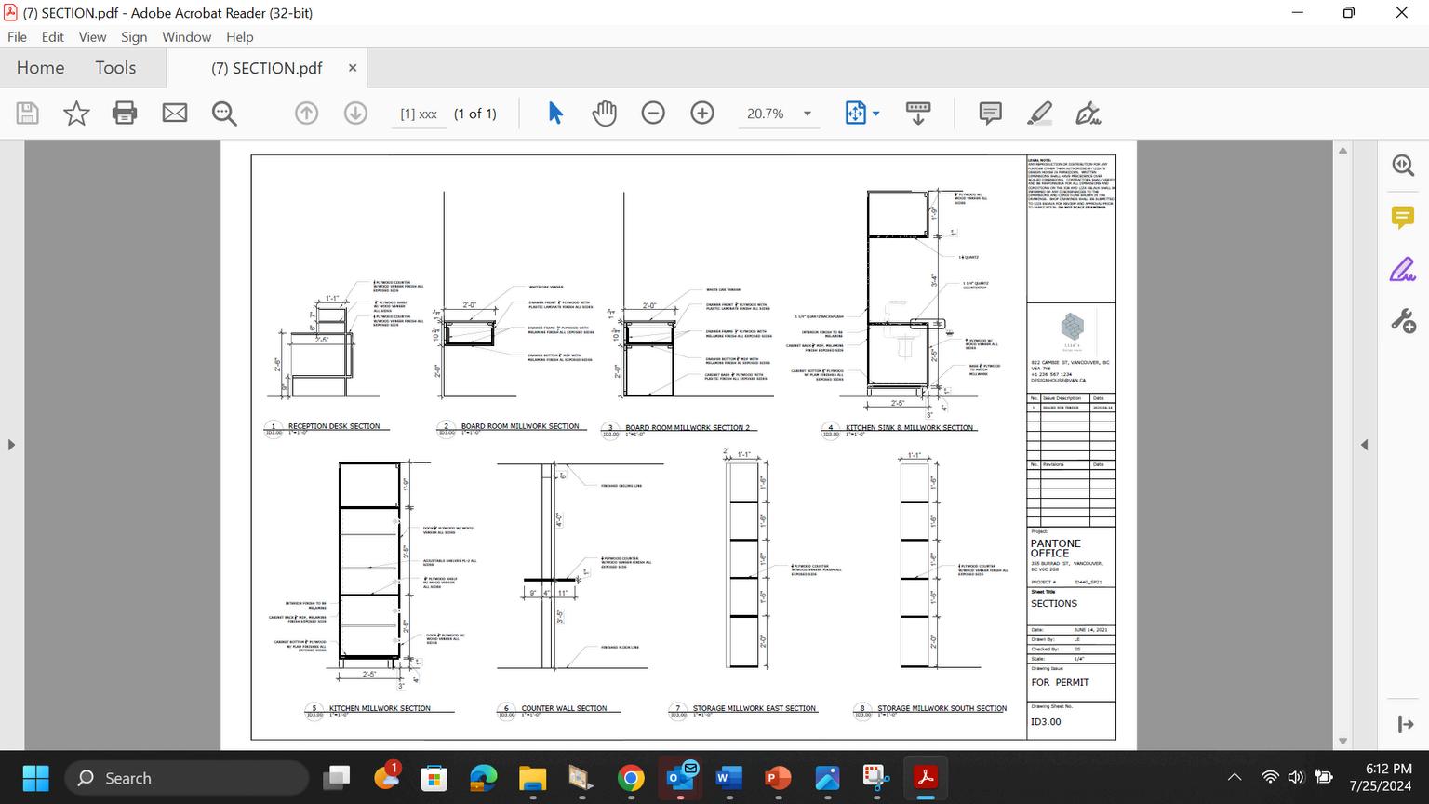Viewport: 1429px width, 804px height.
Task: Go to previous page arrow
Action: tap(306, 114)
